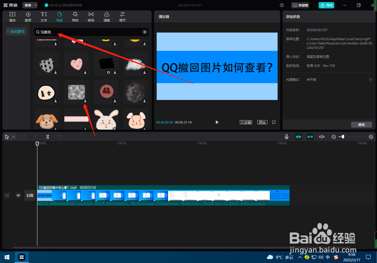The width and height of the screenshot is (377, 263).
Task: Click the 封面 cover button
Action: tap(30, 196)
